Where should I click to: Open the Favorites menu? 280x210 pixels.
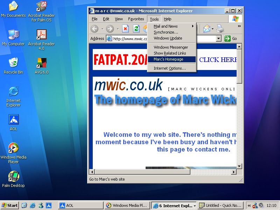click(x=136, y=19)
